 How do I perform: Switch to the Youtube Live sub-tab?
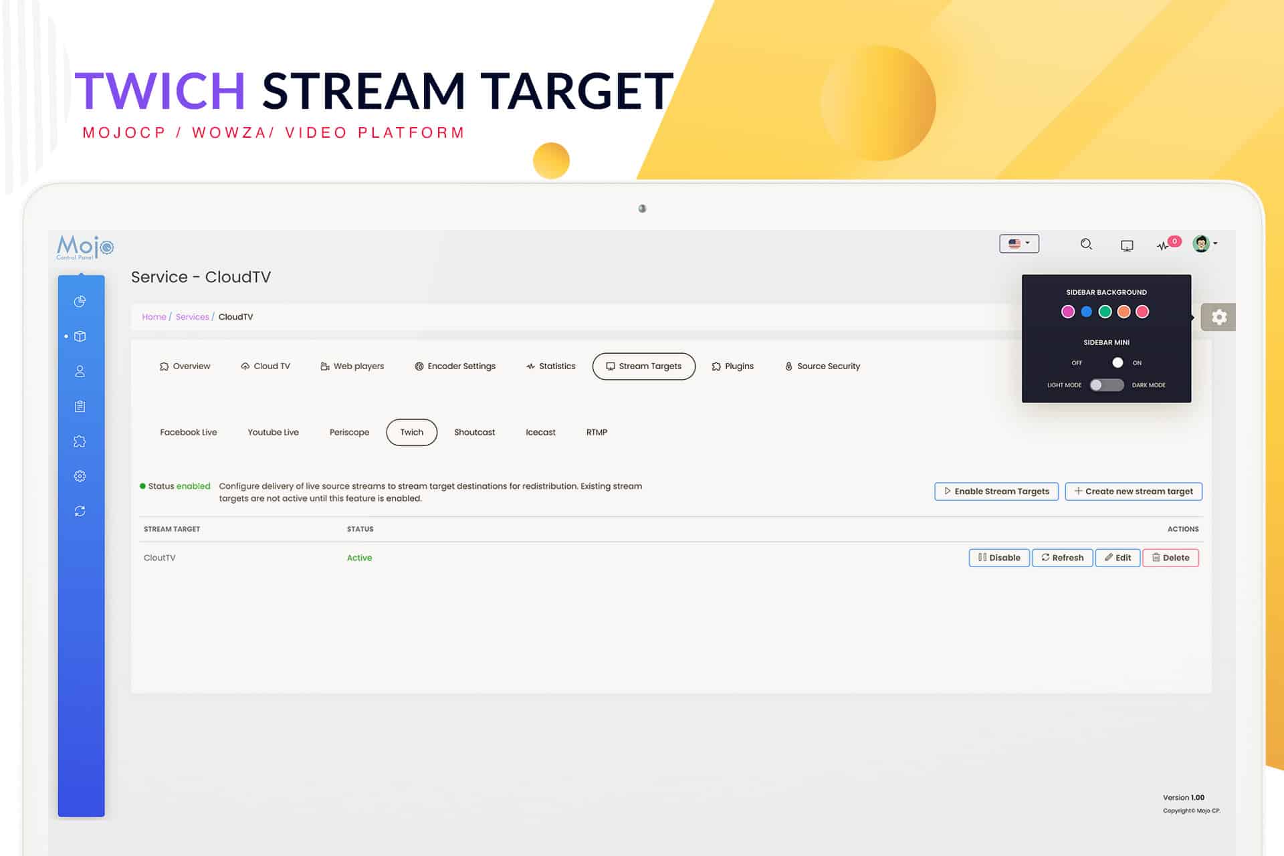274,432
